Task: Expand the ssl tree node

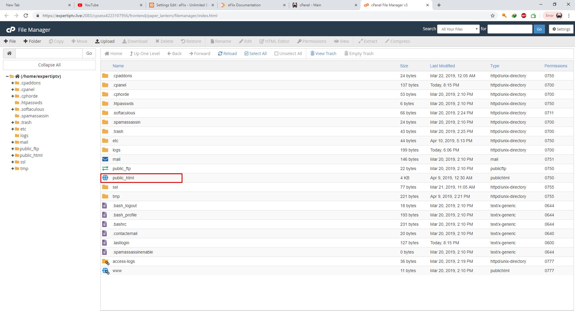Action: point(13,162)
